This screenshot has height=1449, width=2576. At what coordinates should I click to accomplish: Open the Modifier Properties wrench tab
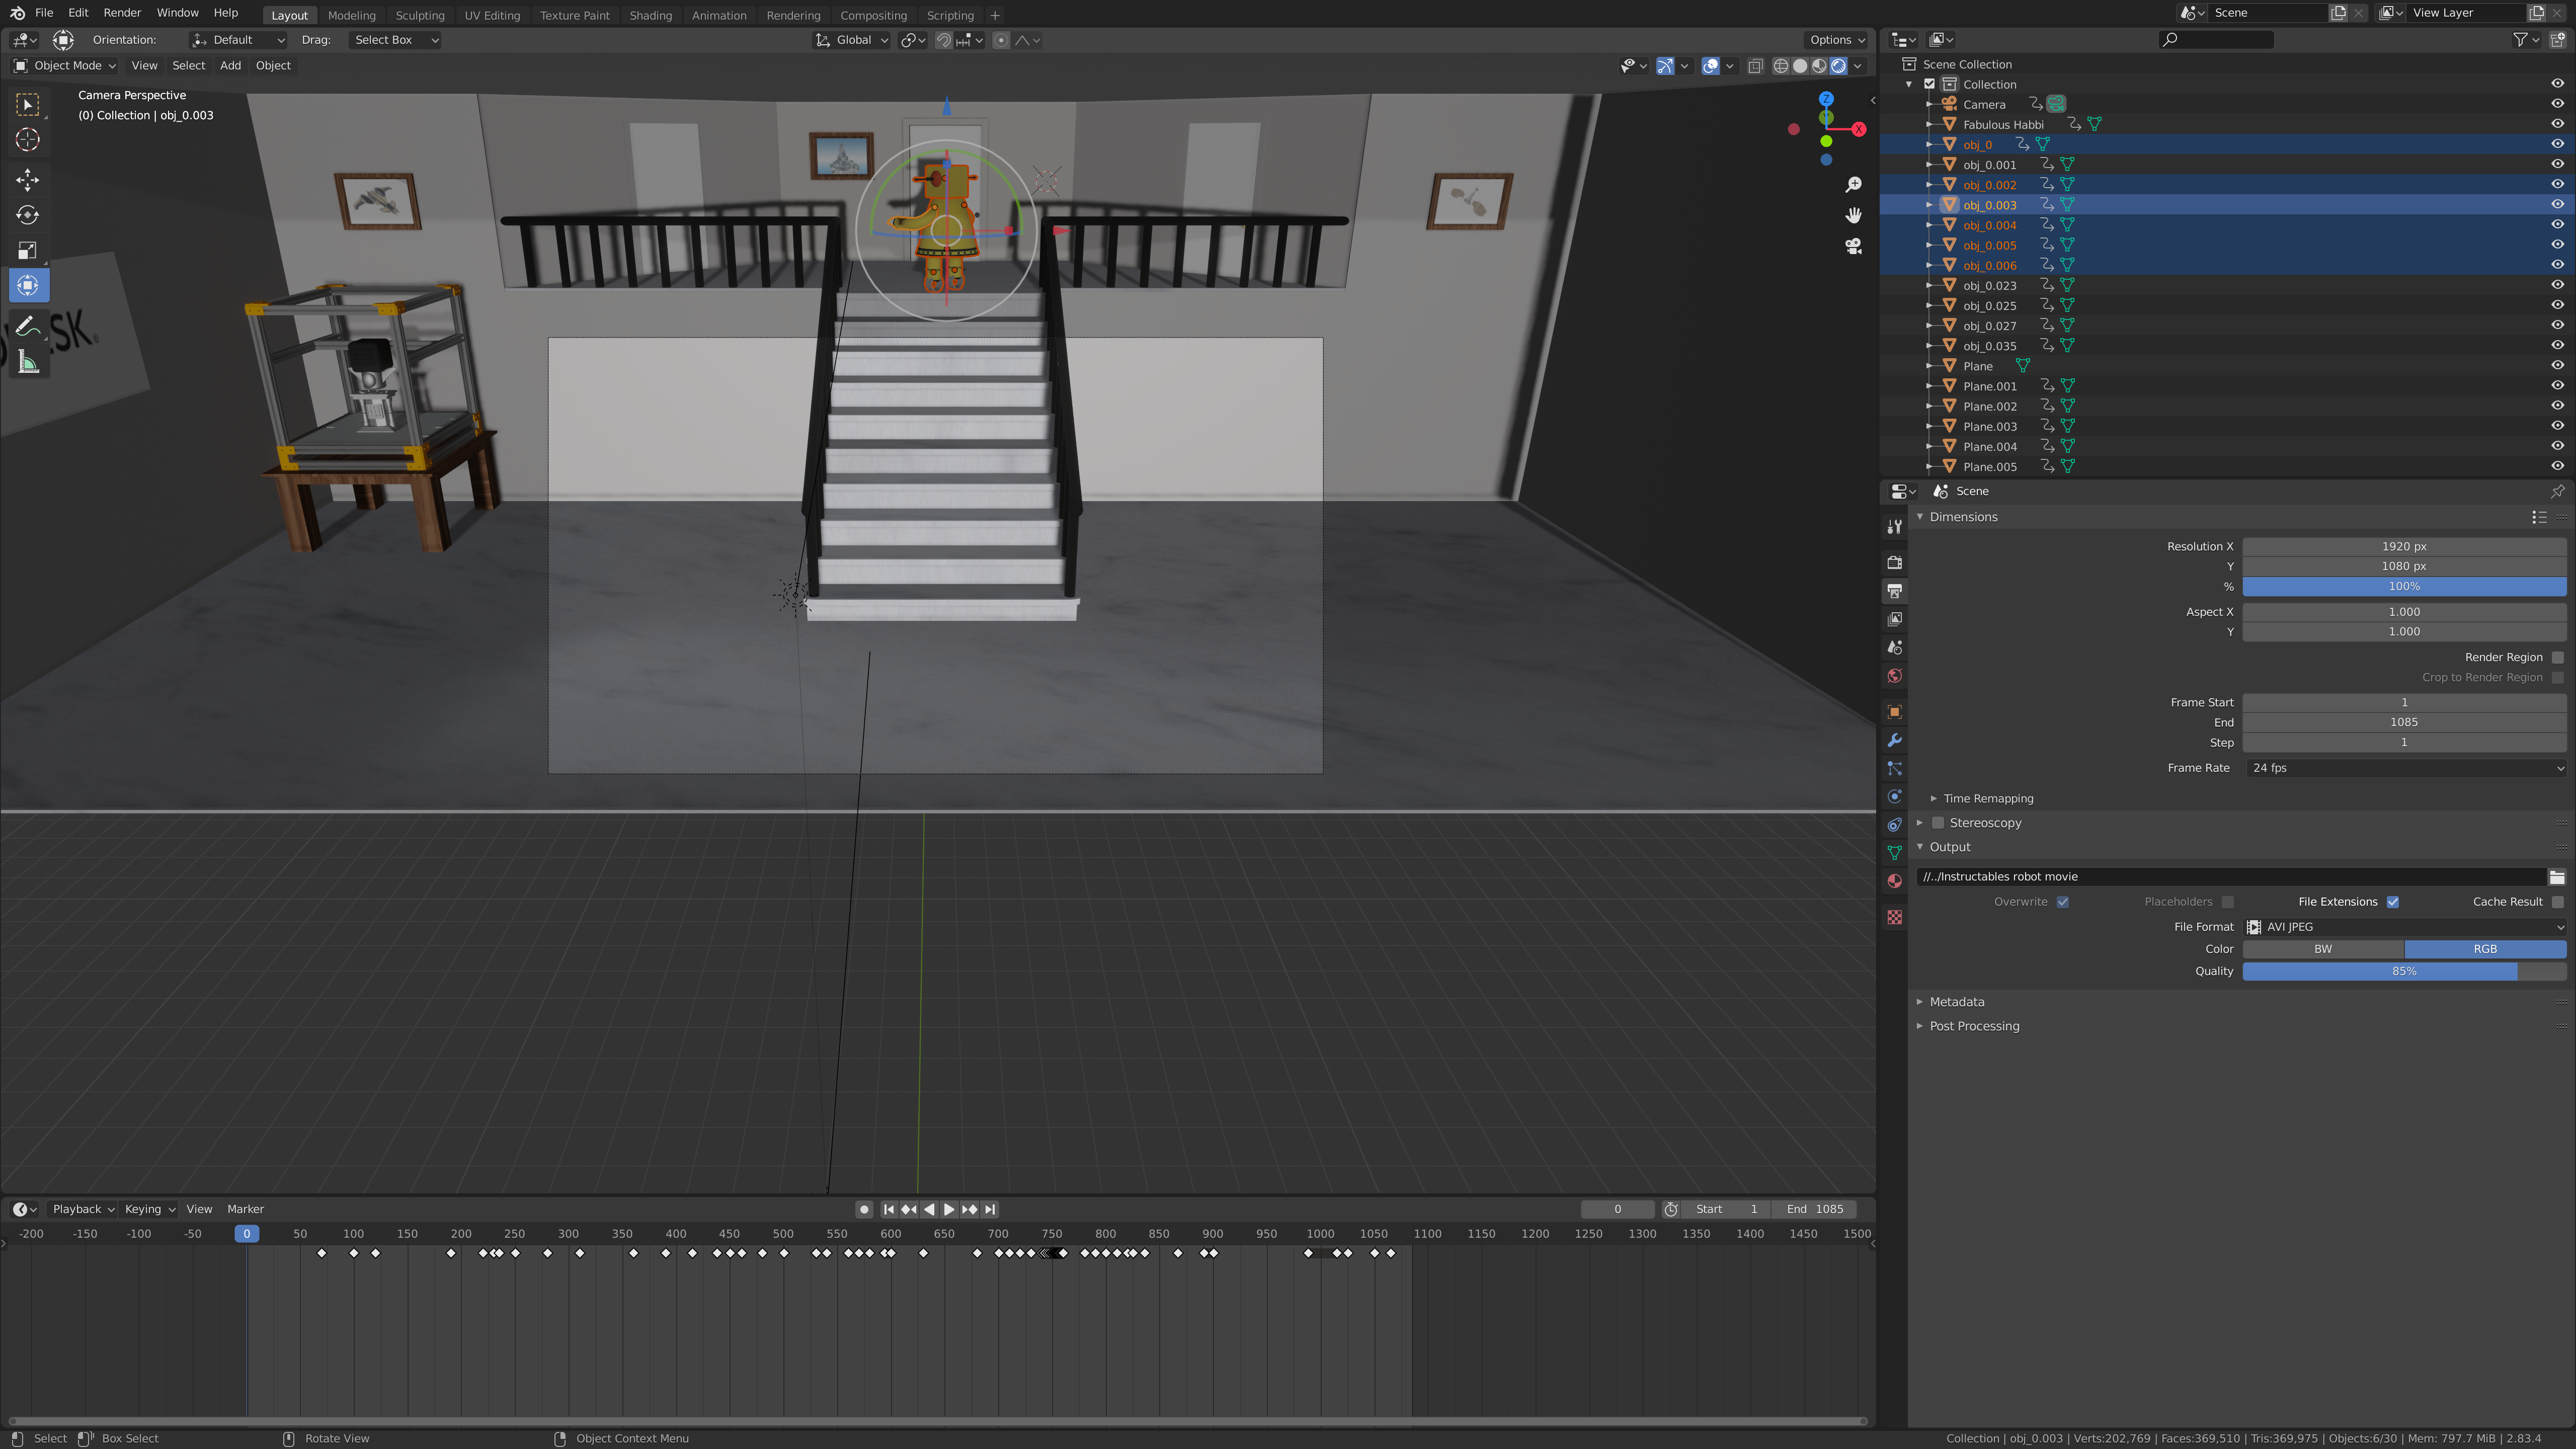(1894, 739)
